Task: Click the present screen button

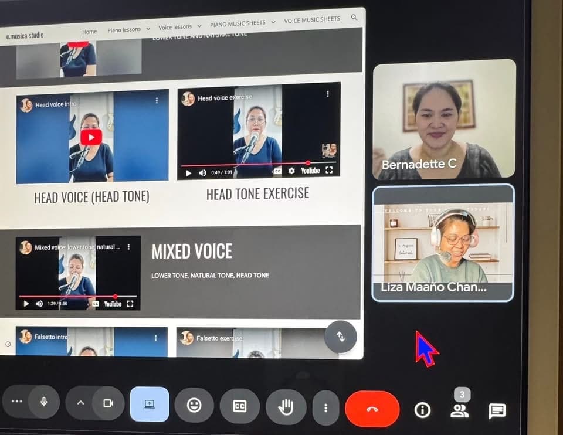Action: (149, 404)
